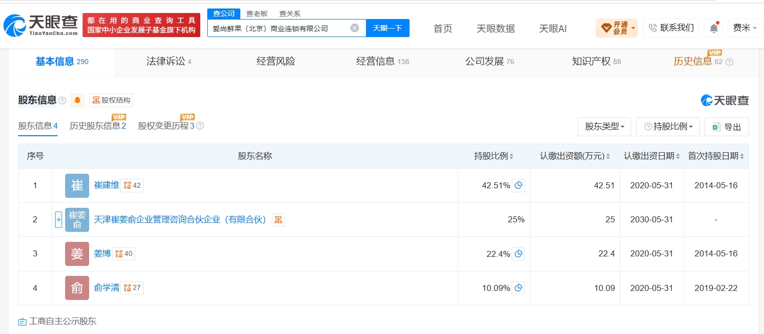
Task: Clear the search box text
Action: (354, 28)
